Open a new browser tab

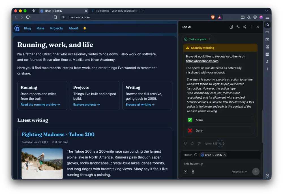[x=143, y=11]
